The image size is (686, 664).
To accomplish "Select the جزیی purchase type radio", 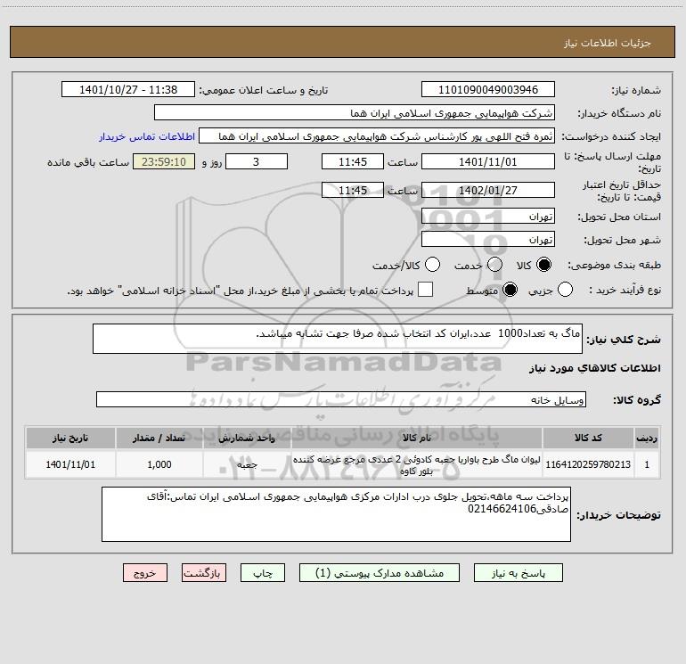I will (565, 290).
